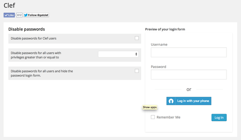
Task: Click the 'or' separator text
Action: (x=189, y=89)
